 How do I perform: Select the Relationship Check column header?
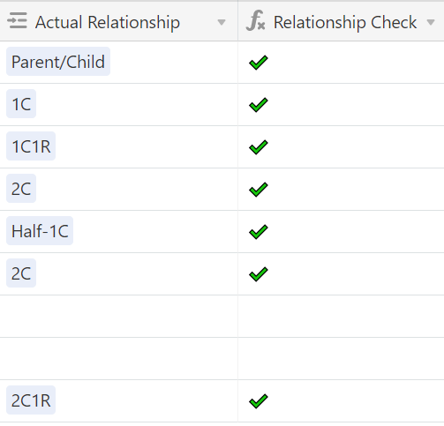(341, 22)
